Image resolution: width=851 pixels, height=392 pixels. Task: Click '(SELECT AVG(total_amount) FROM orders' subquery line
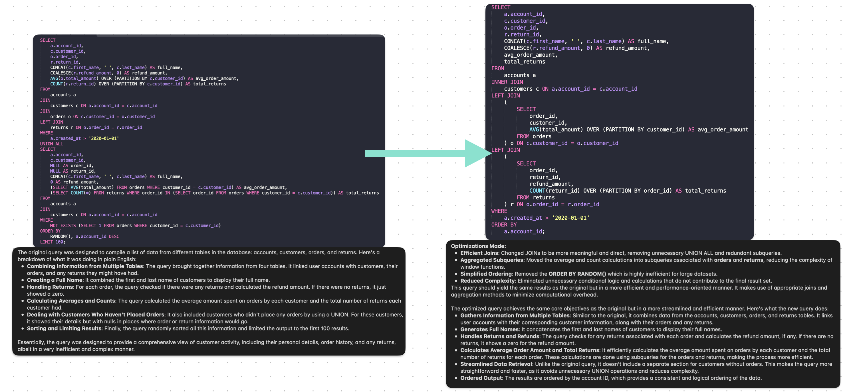tap(169, 187)
